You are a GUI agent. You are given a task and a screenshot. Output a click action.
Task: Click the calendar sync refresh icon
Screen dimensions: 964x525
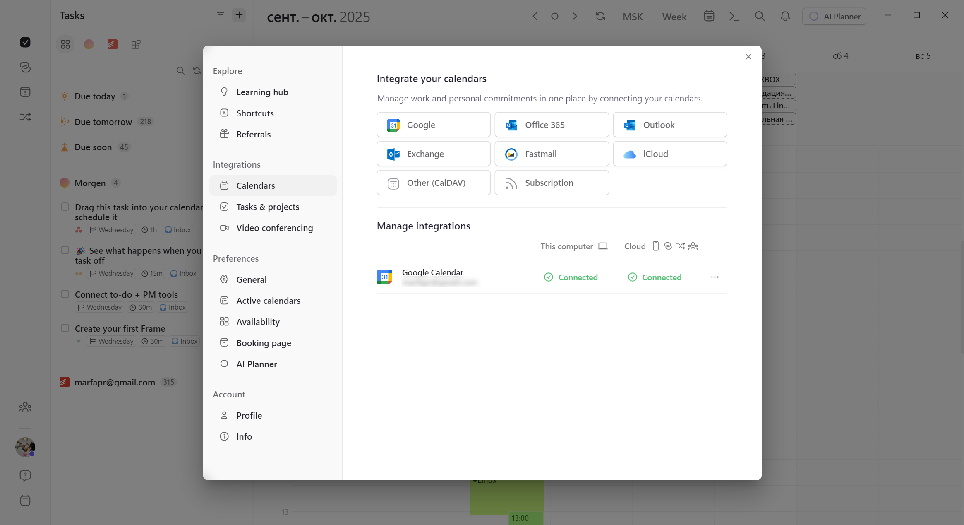click(600, 17)
